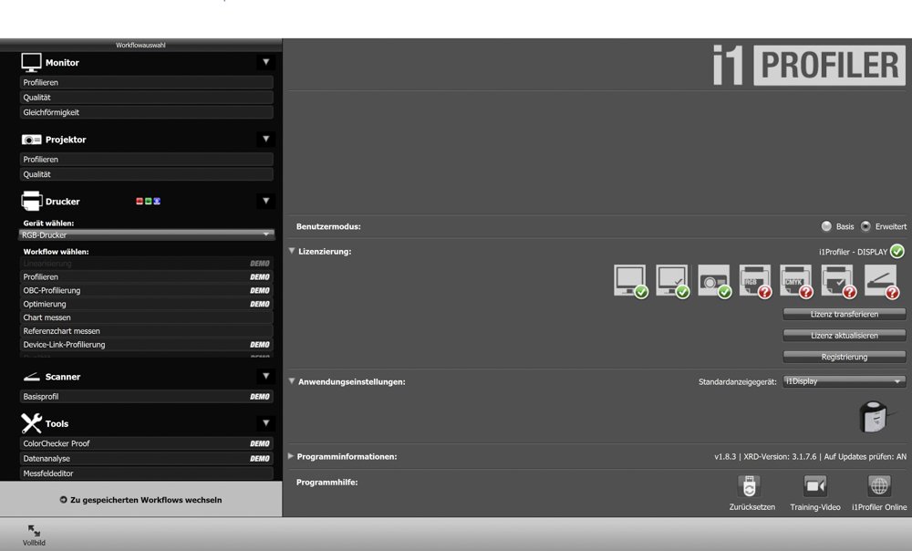The image size is (912, 551).
Task: Open the Gerät wählen RGB-Drucker dropdown
Action: point(146,234)
